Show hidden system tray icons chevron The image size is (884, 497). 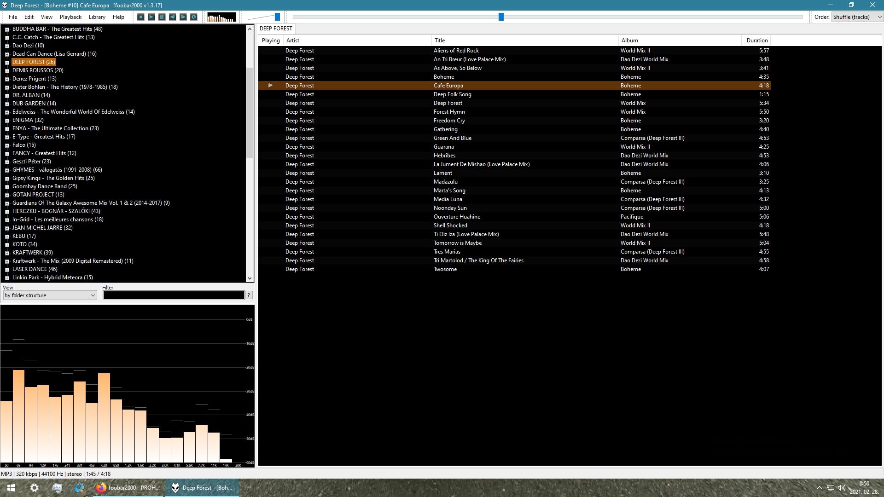[819, 488]
